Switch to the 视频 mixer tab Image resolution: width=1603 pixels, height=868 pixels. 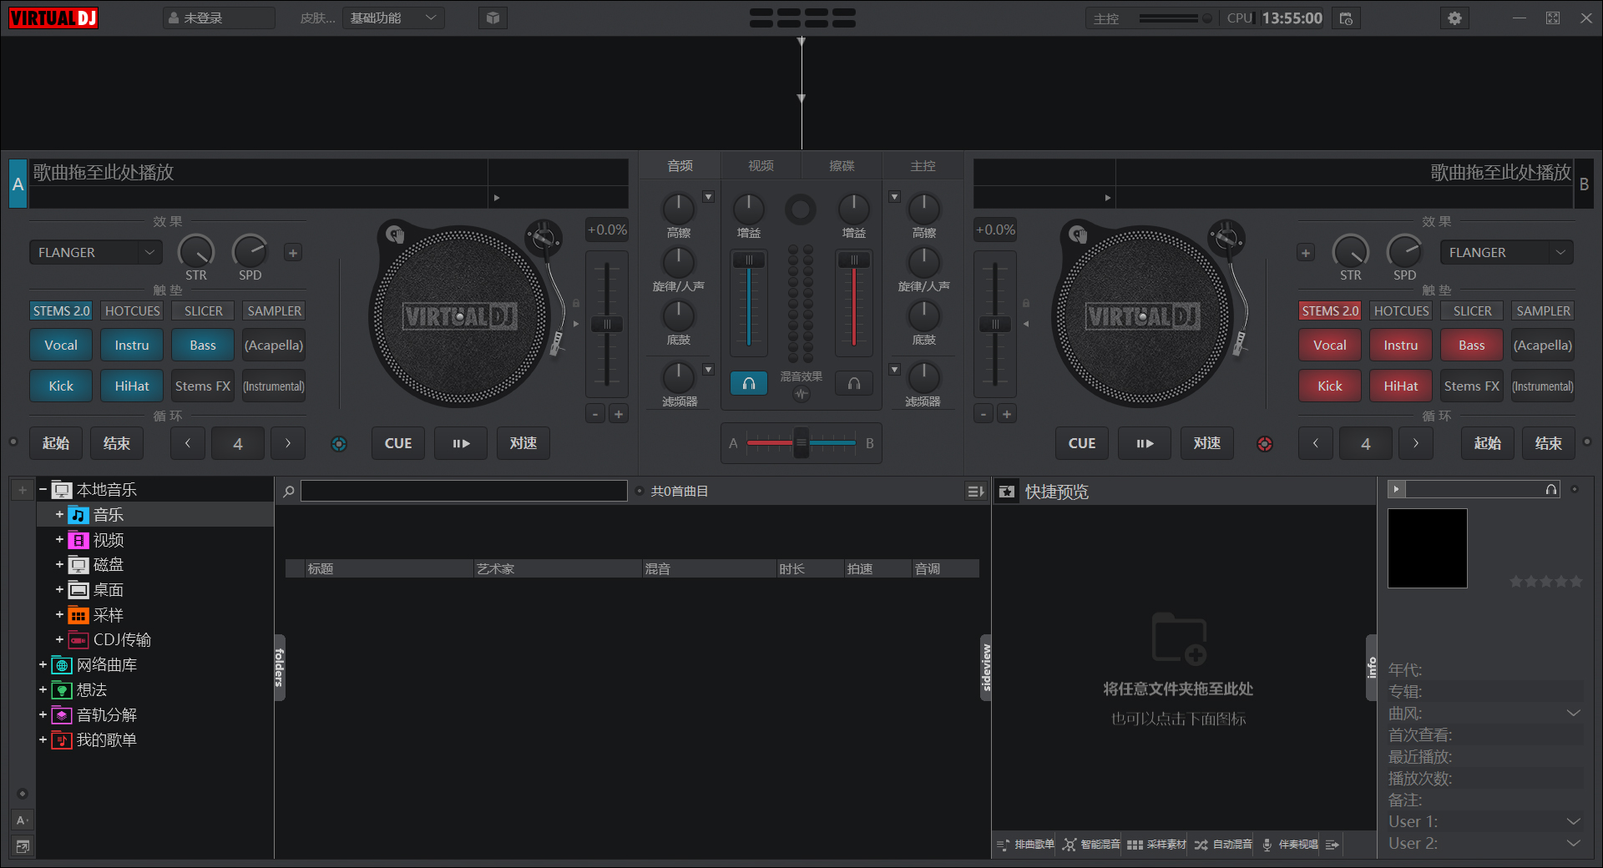761,166
